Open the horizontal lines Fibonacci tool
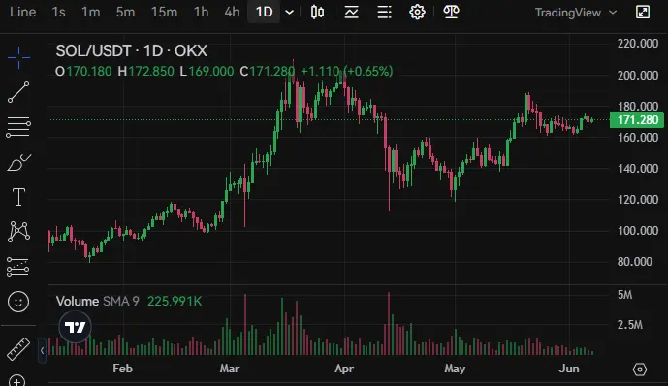The height and width of the screenshot is (386, 668). coord(18,127)
